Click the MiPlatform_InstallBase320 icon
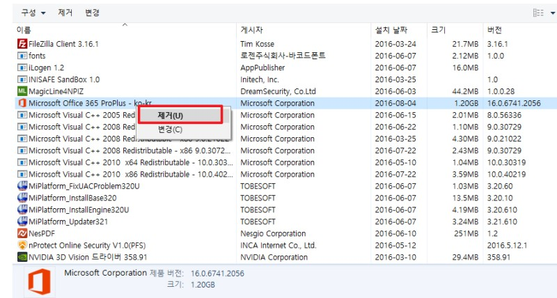The width and height of the screenshot is (557, 298). click(x=22, y=198)
